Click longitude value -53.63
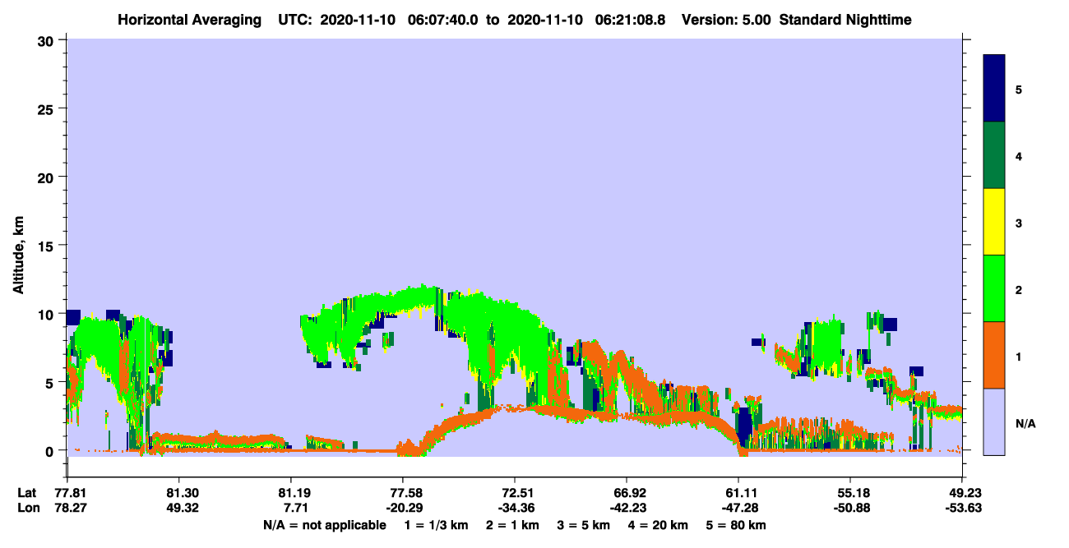The width and height of the screenshot is (1069, 548). click(x=962, y=508)
